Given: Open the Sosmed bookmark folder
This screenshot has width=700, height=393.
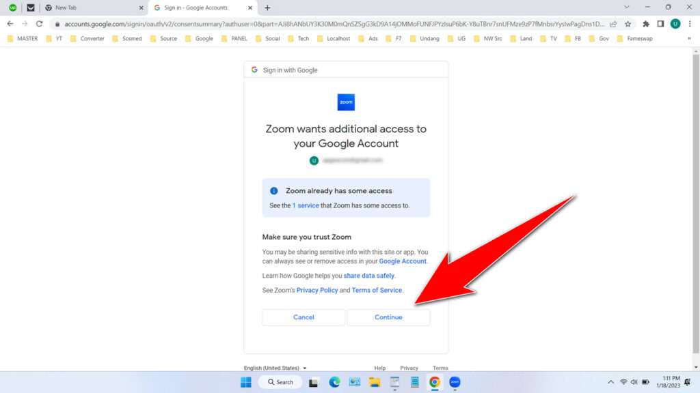Looking at the screenshot, I should [x=127, y=39].
